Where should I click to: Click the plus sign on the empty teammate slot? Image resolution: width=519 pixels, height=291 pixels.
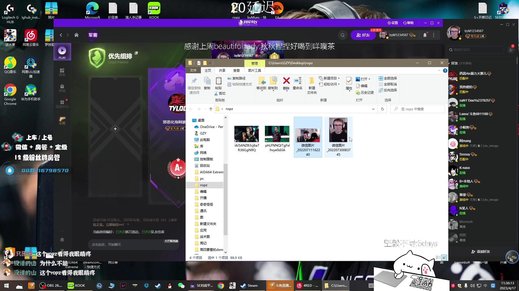[115, 129]
